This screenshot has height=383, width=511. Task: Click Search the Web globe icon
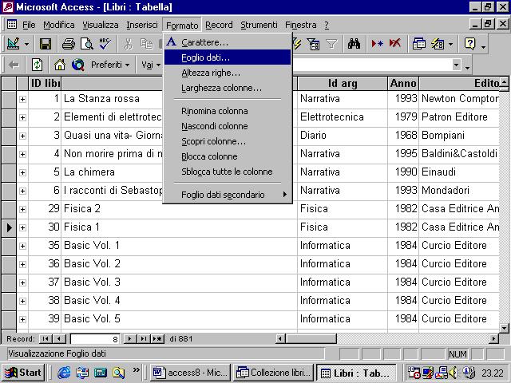tap(78, 65)
